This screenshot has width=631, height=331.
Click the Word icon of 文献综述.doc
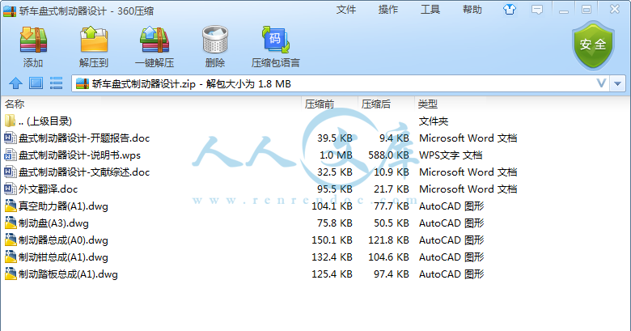pos(10,172)
